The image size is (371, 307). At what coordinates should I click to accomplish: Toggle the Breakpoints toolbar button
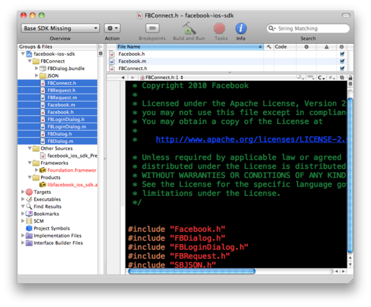[x=152, y=28]
